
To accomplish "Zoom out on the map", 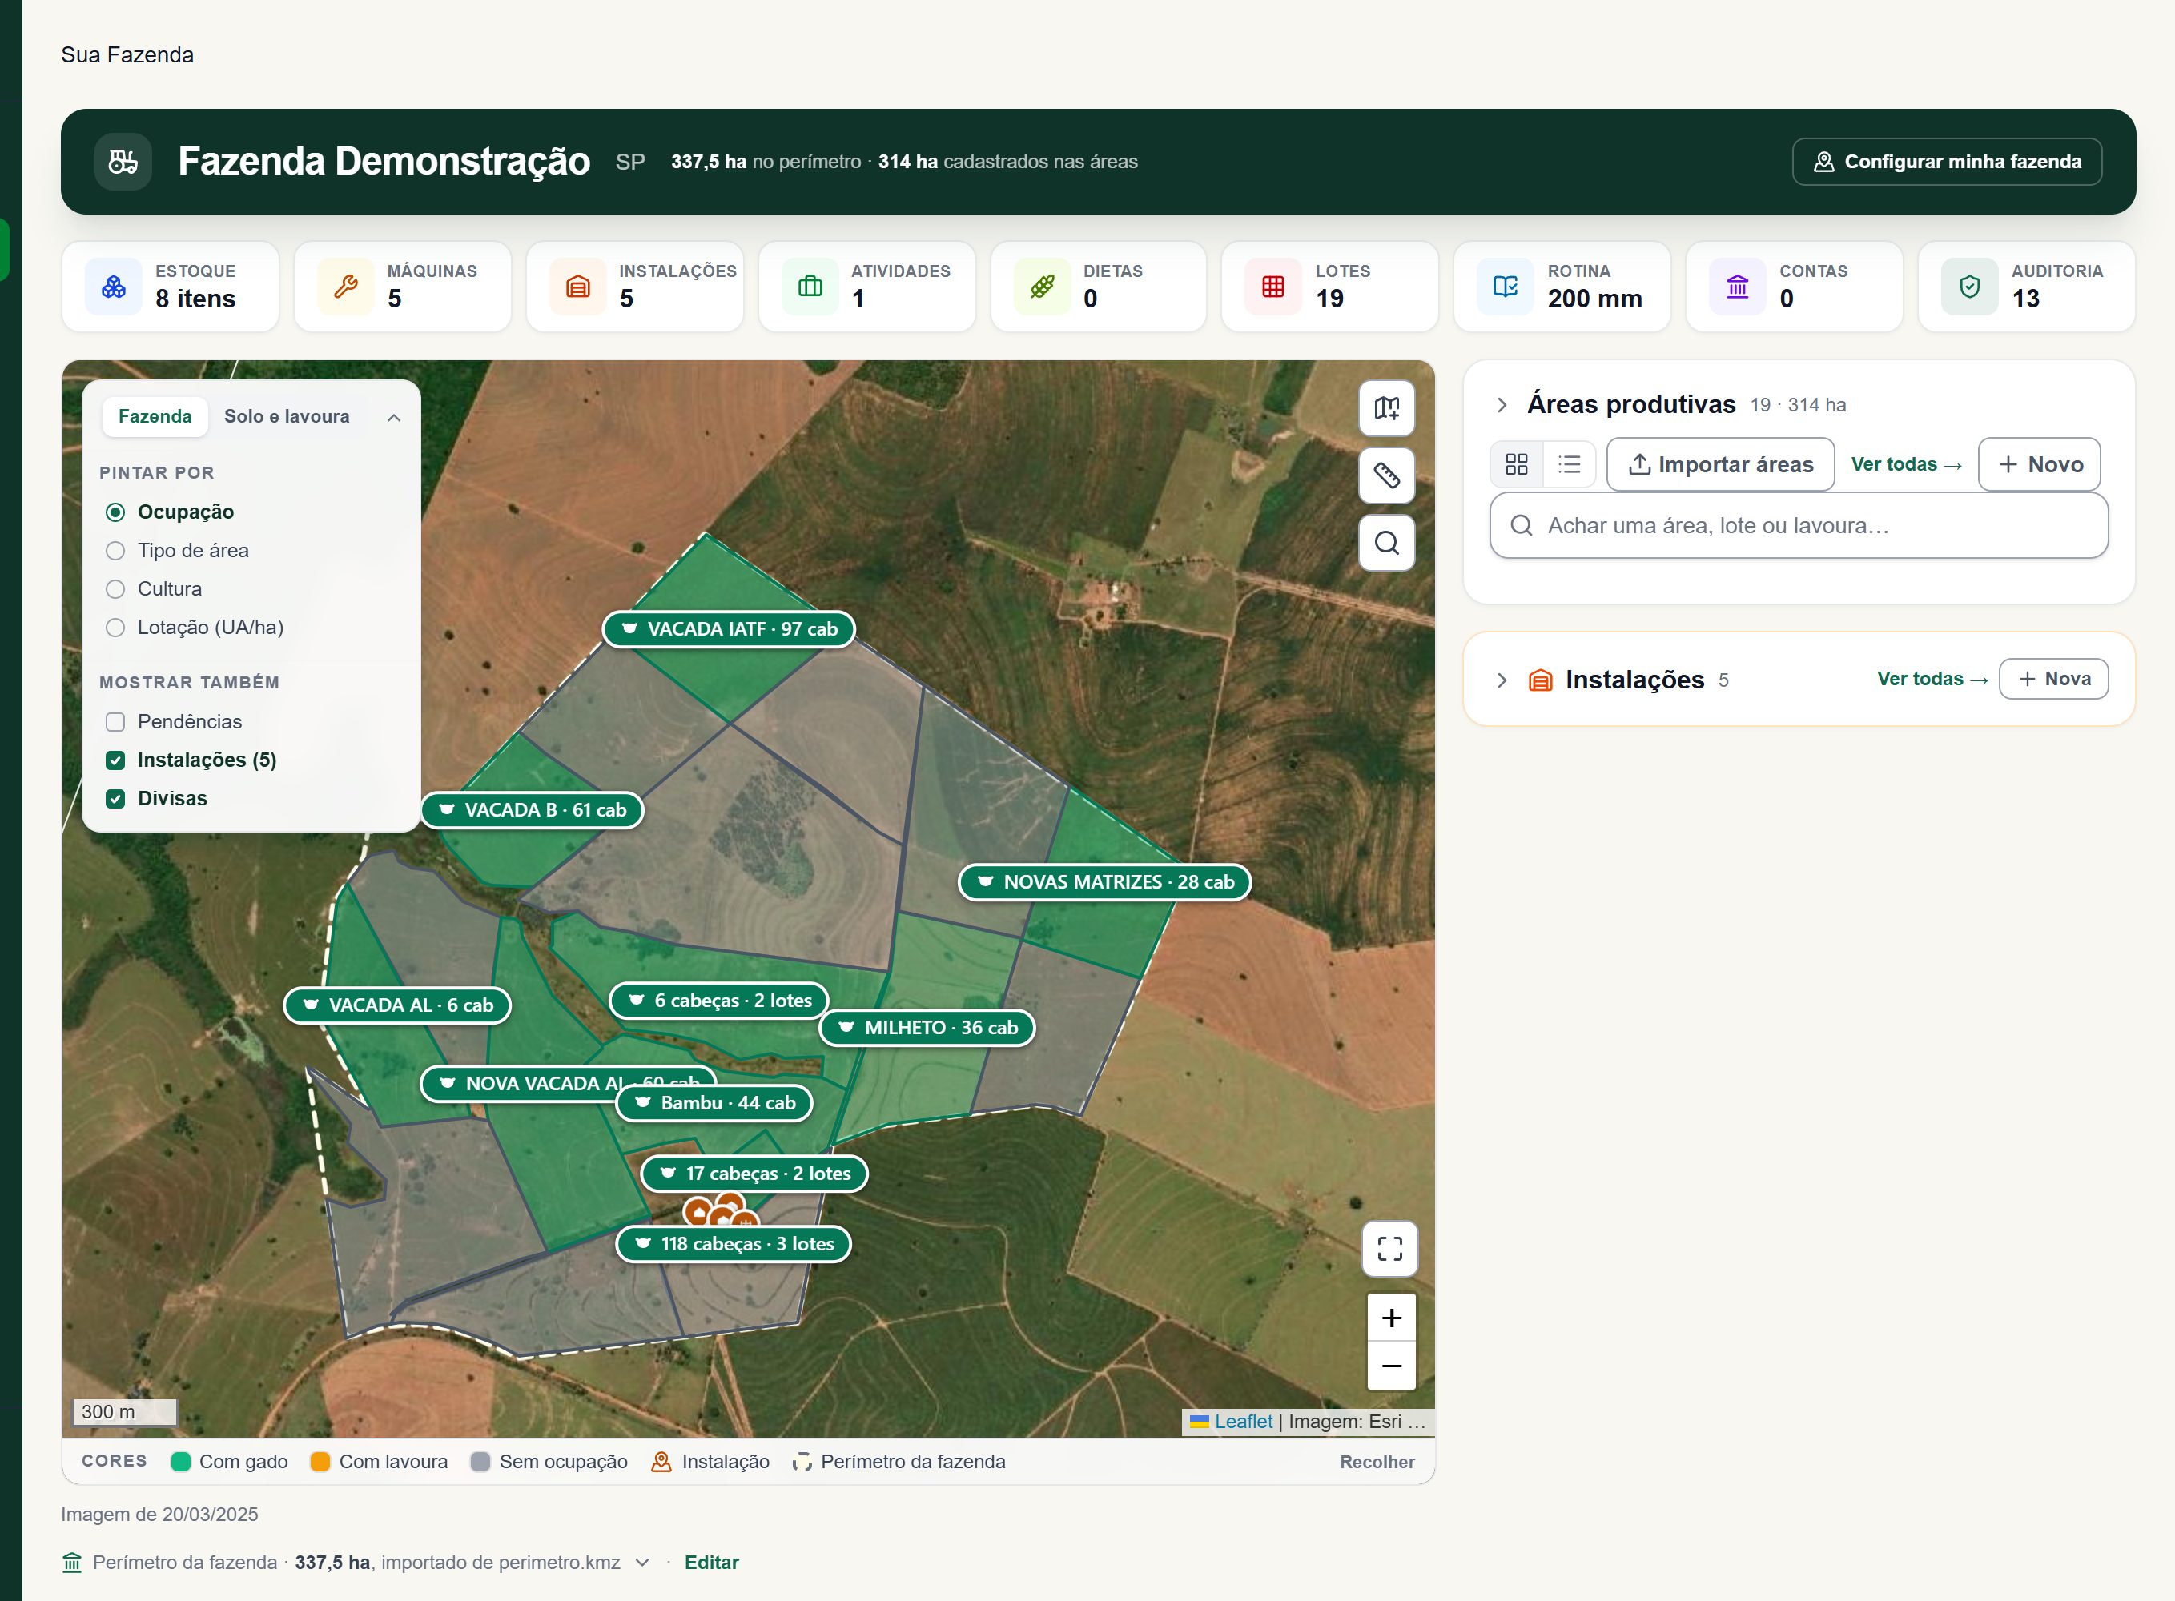I will click(1392, 1366).
